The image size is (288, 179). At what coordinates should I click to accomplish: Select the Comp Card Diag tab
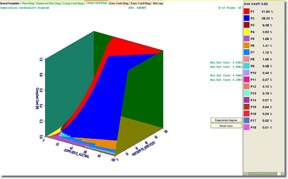(96, 3)
